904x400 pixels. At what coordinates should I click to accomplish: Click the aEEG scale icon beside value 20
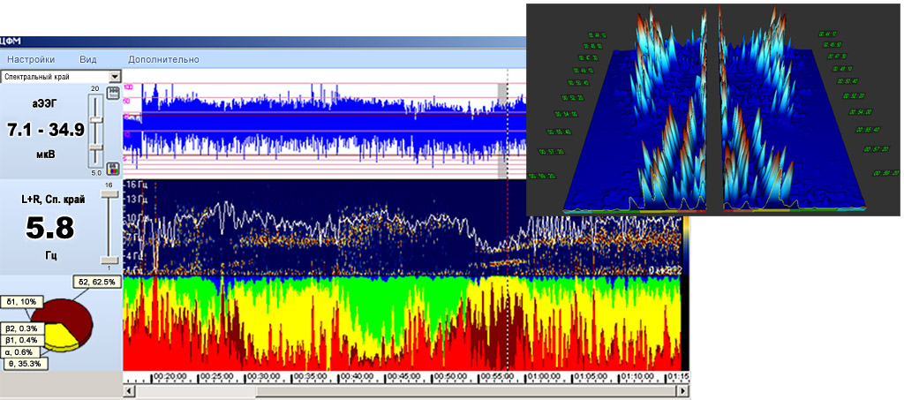(114, 92)
